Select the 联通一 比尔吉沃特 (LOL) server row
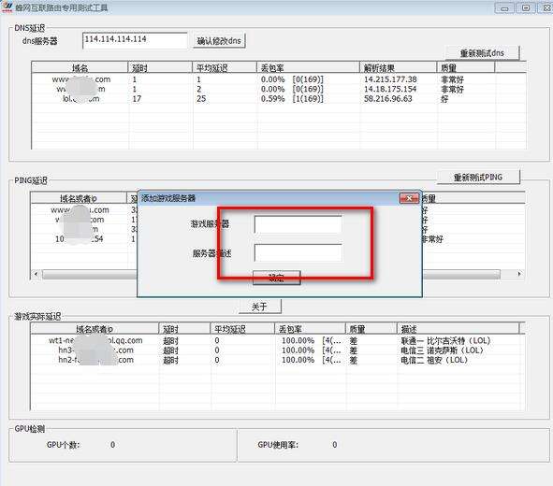This screenshot has width=553, height=486. [x=275, y=340]
